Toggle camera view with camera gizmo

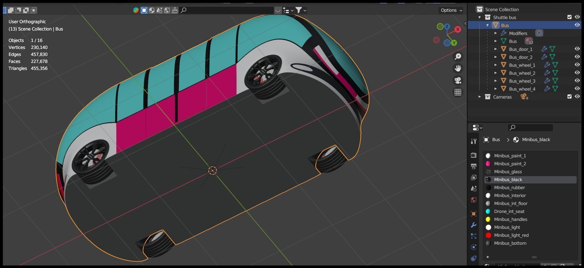tap(458, 80)
